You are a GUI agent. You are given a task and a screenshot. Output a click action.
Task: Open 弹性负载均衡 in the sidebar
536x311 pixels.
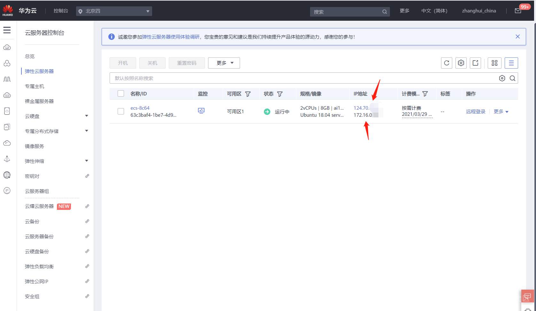pyautogui.click(x=39, y=266)
